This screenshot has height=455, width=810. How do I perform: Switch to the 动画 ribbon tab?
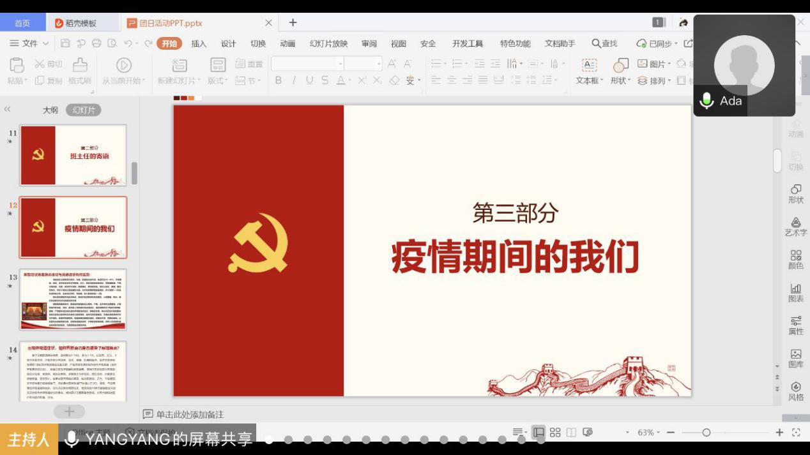pyautogui.click(x=287, y=43)
